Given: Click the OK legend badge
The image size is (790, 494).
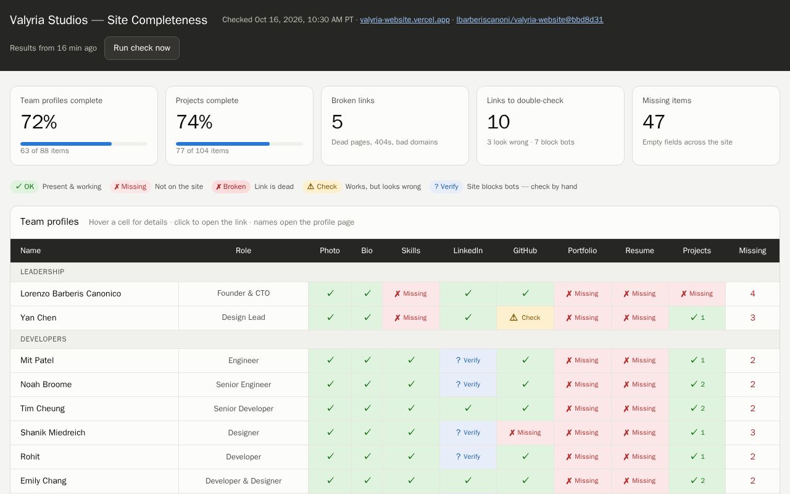Looking at the screenshot, I should tap(25, 186).
